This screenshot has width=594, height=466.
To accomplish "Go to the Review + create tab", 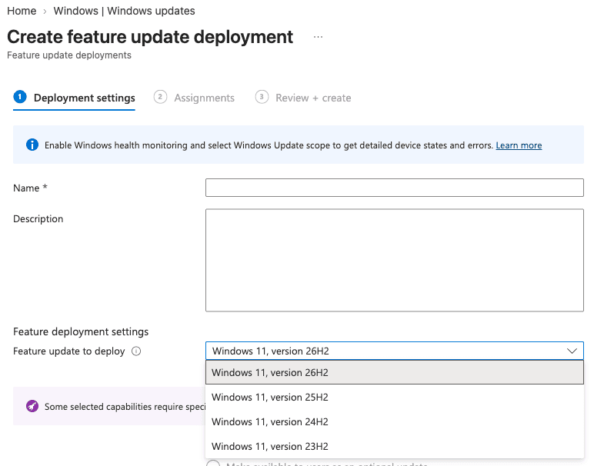I will [303, 98].
